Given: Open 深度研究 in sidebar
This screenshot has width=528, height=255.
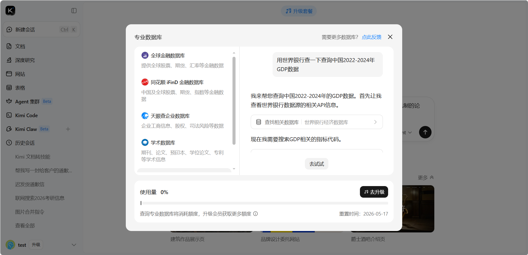Looking at the screenshot, I should (x=25, y=60).
